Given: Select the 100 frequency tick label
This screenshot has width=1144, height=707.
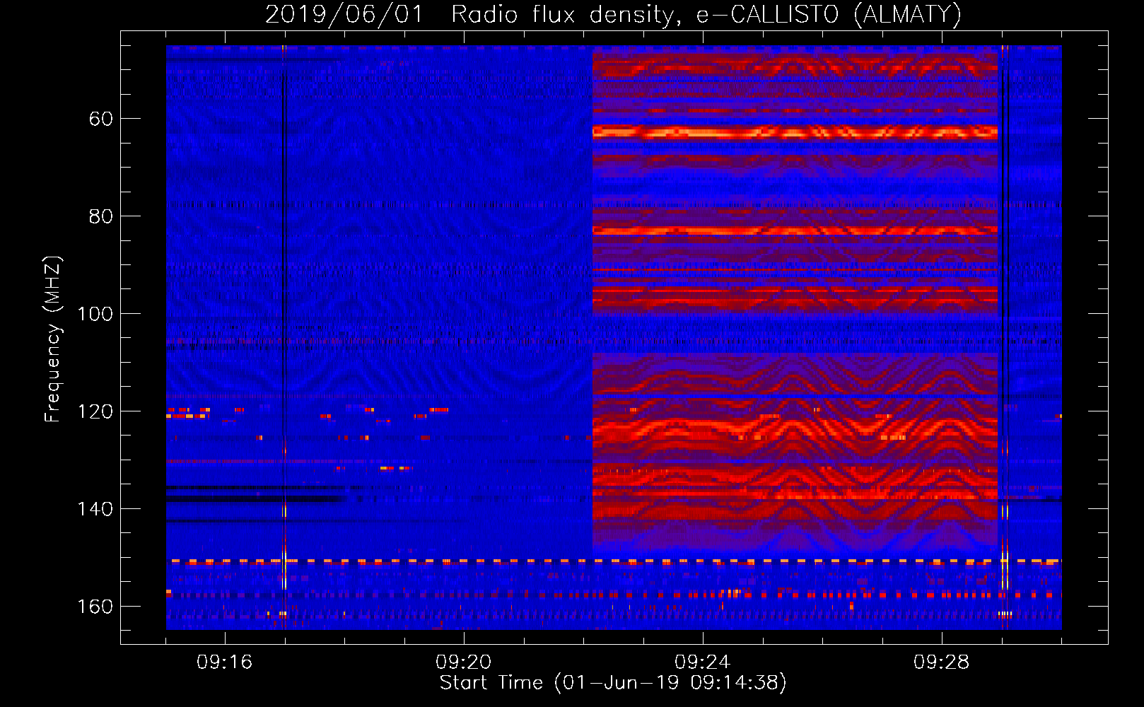Looking at the screenshot, I should 95,314.
